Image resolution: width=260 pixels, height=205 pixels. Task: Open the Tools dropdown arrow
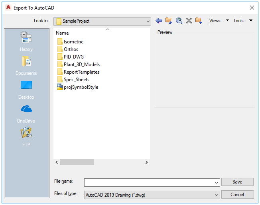(251, 20)
